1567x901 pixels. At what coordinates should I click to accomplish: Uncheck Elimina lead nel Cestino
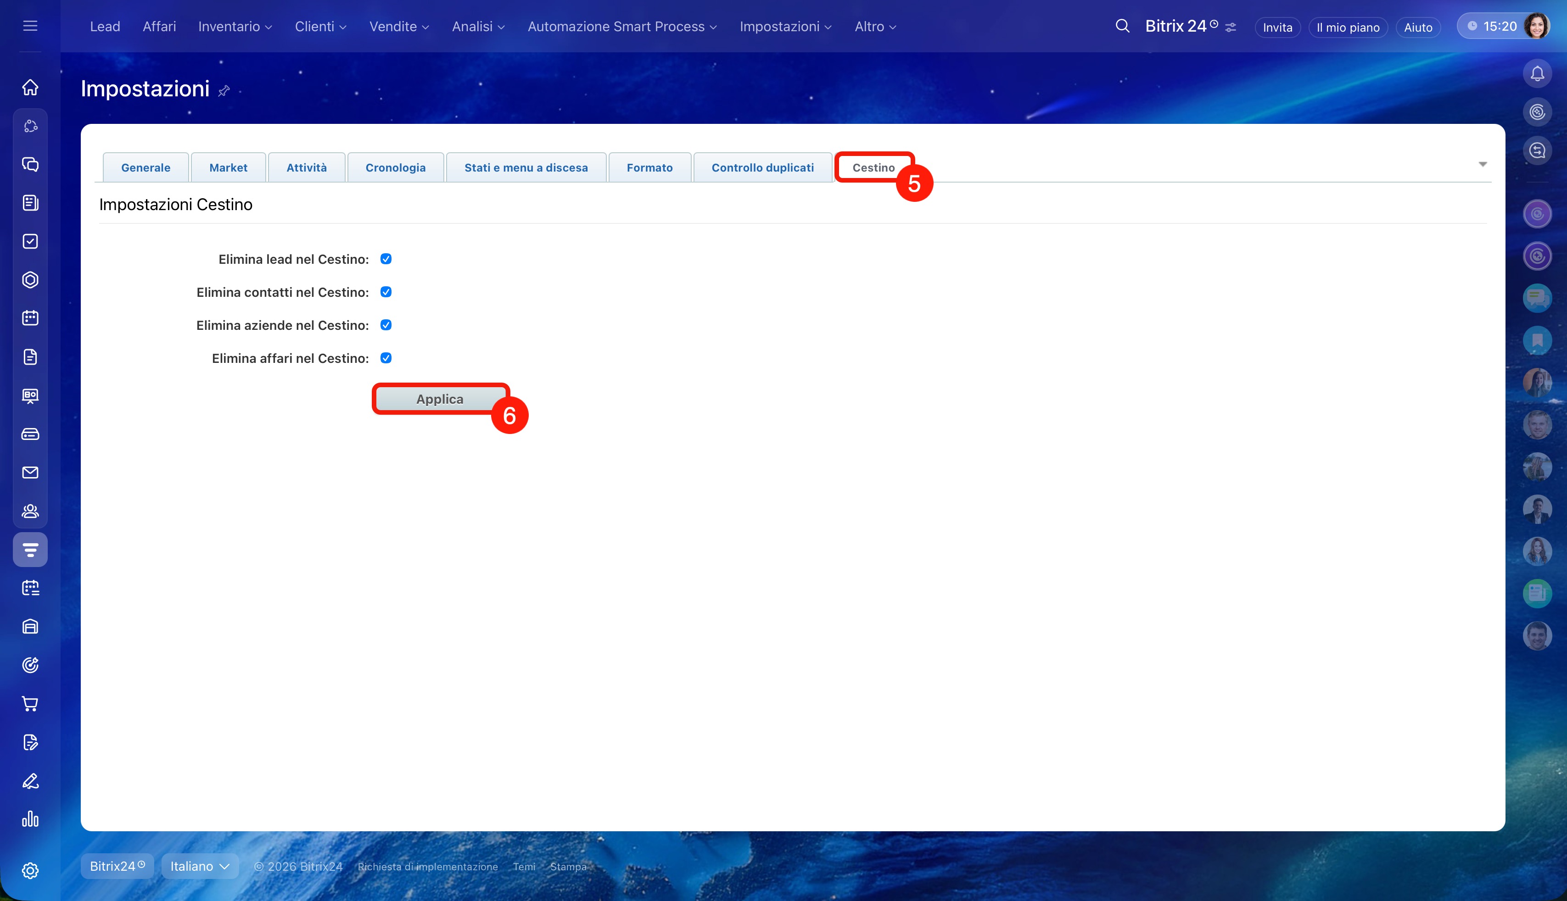tap(386, 259)
